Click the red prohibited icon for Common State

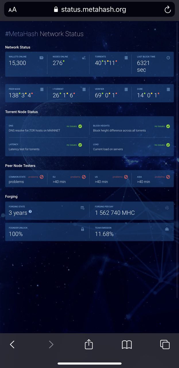coord(42,177)
